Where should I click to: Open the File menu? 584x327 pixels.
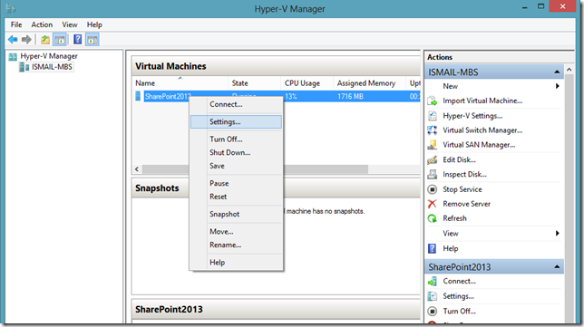click(16, 24)
